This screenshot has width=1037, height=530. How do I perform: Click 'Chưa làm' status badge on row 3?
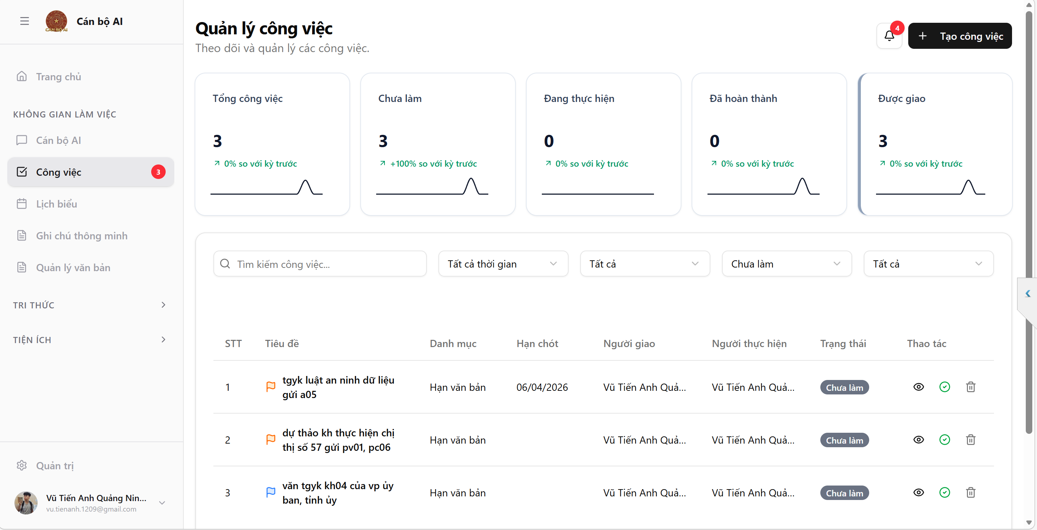(844, 492)
